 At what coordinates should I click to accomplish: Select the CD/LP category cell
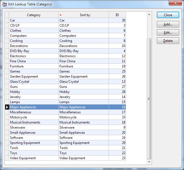tap(34, 25)
